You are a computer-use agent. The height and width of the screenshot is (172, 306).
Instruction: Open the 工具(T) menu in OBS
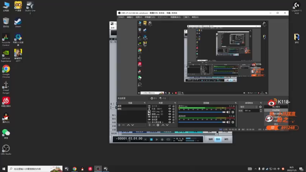(186, 17)
